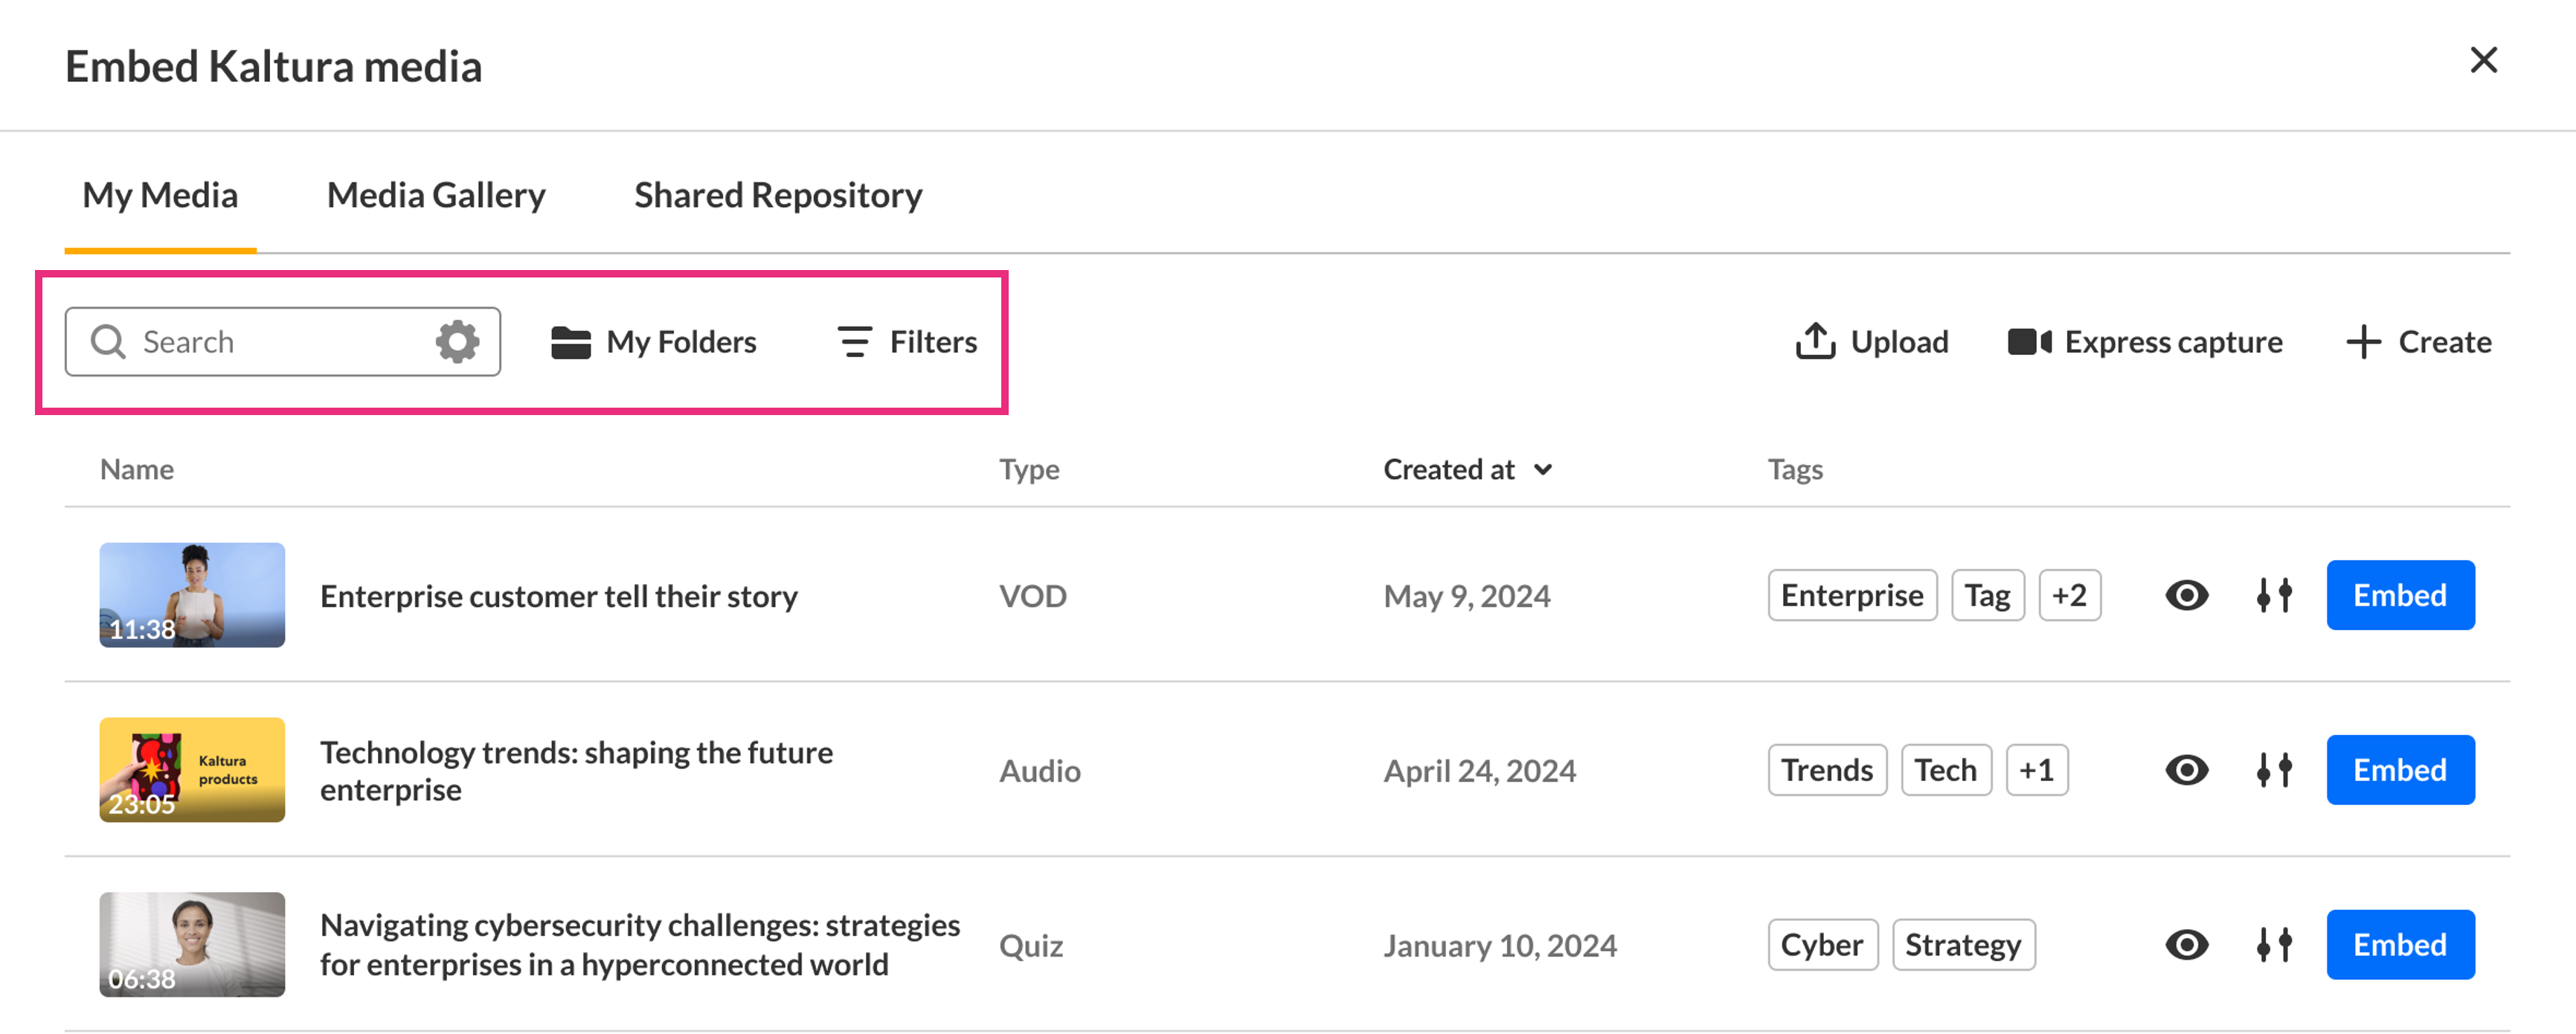
Task: Open embed settings for Technology trends audio
Action: 2274,770
